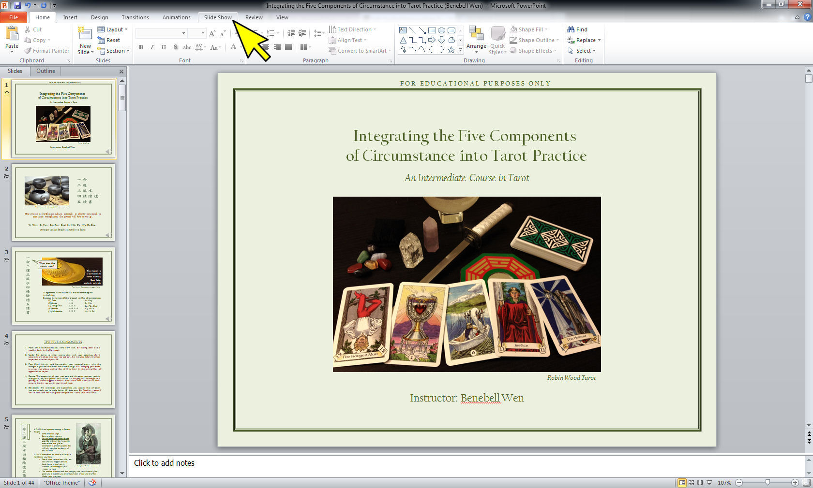The image size is (813, 488).
Task: Select slide 3 thumbnail
Action: point(63,286)
